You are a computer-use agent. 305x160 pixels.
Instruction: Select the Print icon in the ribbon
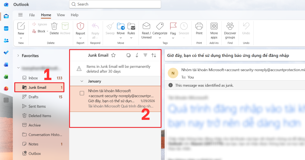click(199, 28)
